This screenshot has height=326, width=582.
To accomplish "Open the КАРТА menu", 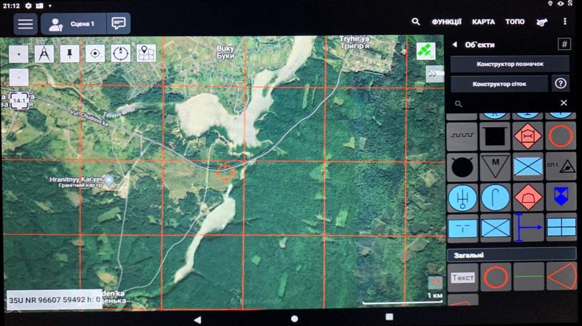I will [x=483, y=22].
